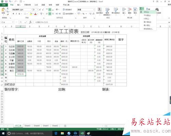Choose Average (平均值) in AutoSum menu
Screen dimensions: 171x136
click(x=148, y=15)
